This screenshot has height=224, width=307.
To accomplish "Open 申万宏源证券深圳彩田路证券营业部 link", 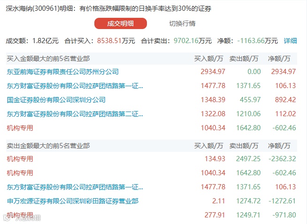I will point(73,201).
